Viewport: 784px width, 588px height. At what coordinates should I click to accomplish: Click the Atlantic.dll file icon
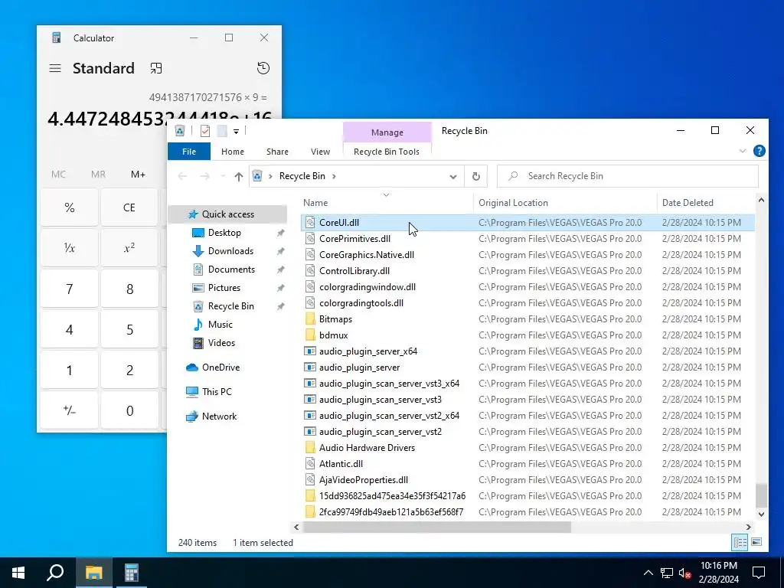point(310,464)
